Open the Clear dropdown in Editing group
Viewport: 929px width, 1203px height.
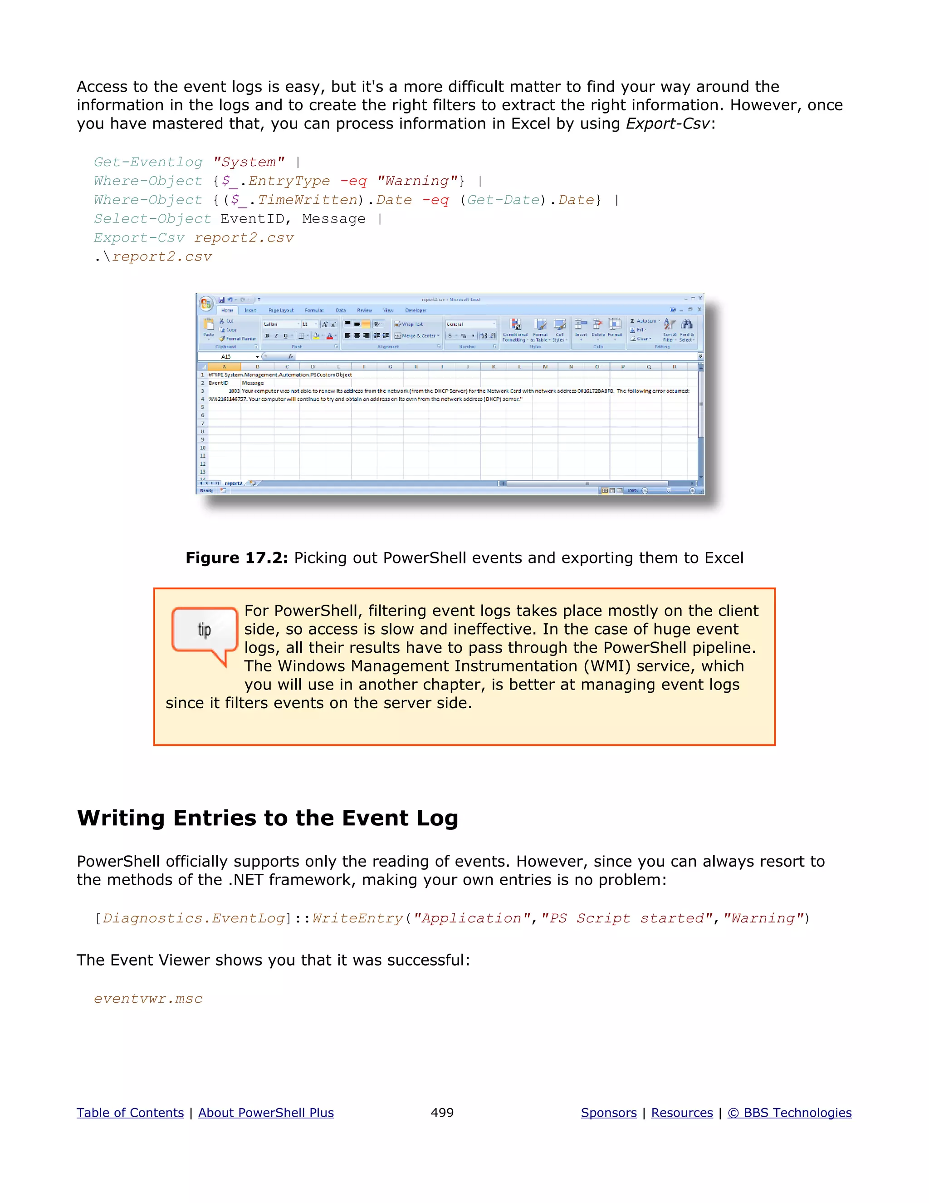(x=641, y=339)
